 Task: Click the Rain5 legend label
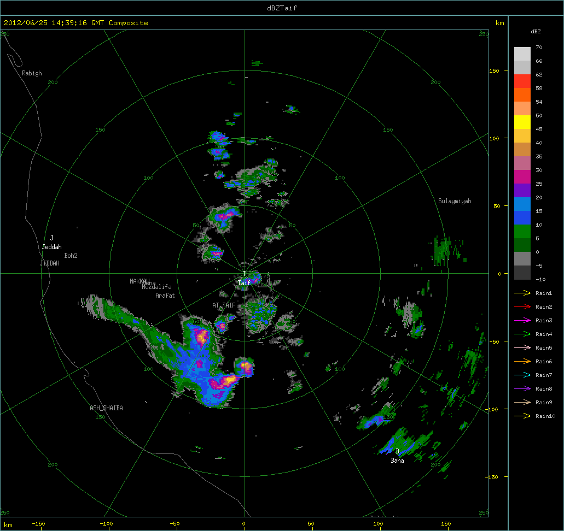click(544, 348)
